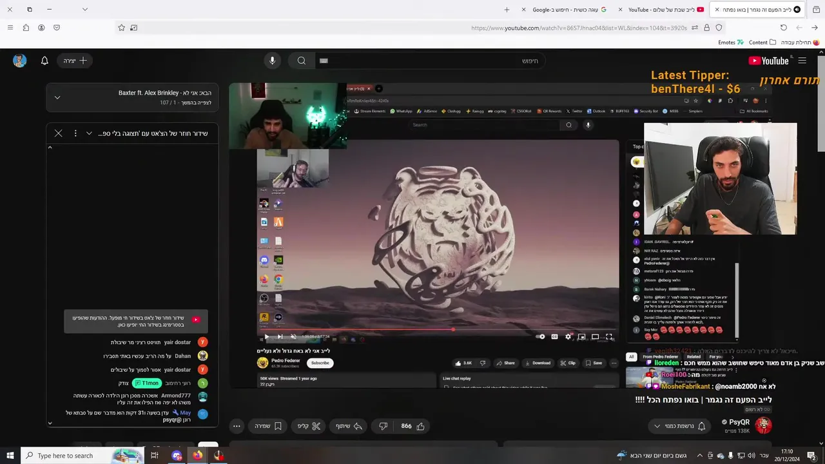The image size is (825, 464).
Task: Open PsyQR channel avatar
Action: tap(763, 425)
